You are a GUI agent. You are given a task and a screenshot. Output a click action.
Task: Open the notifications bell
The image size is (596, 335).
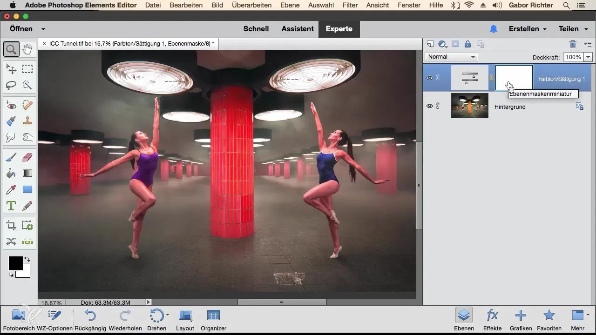[494, 29]
